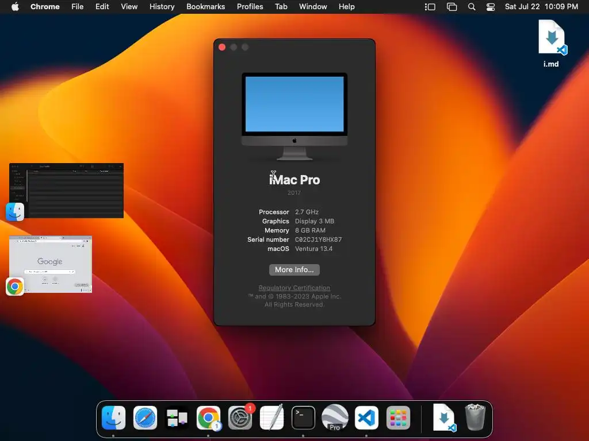This screenshot has height=441, width=589.
Task: Open Finder from the Dock
Action: (113, 418)
